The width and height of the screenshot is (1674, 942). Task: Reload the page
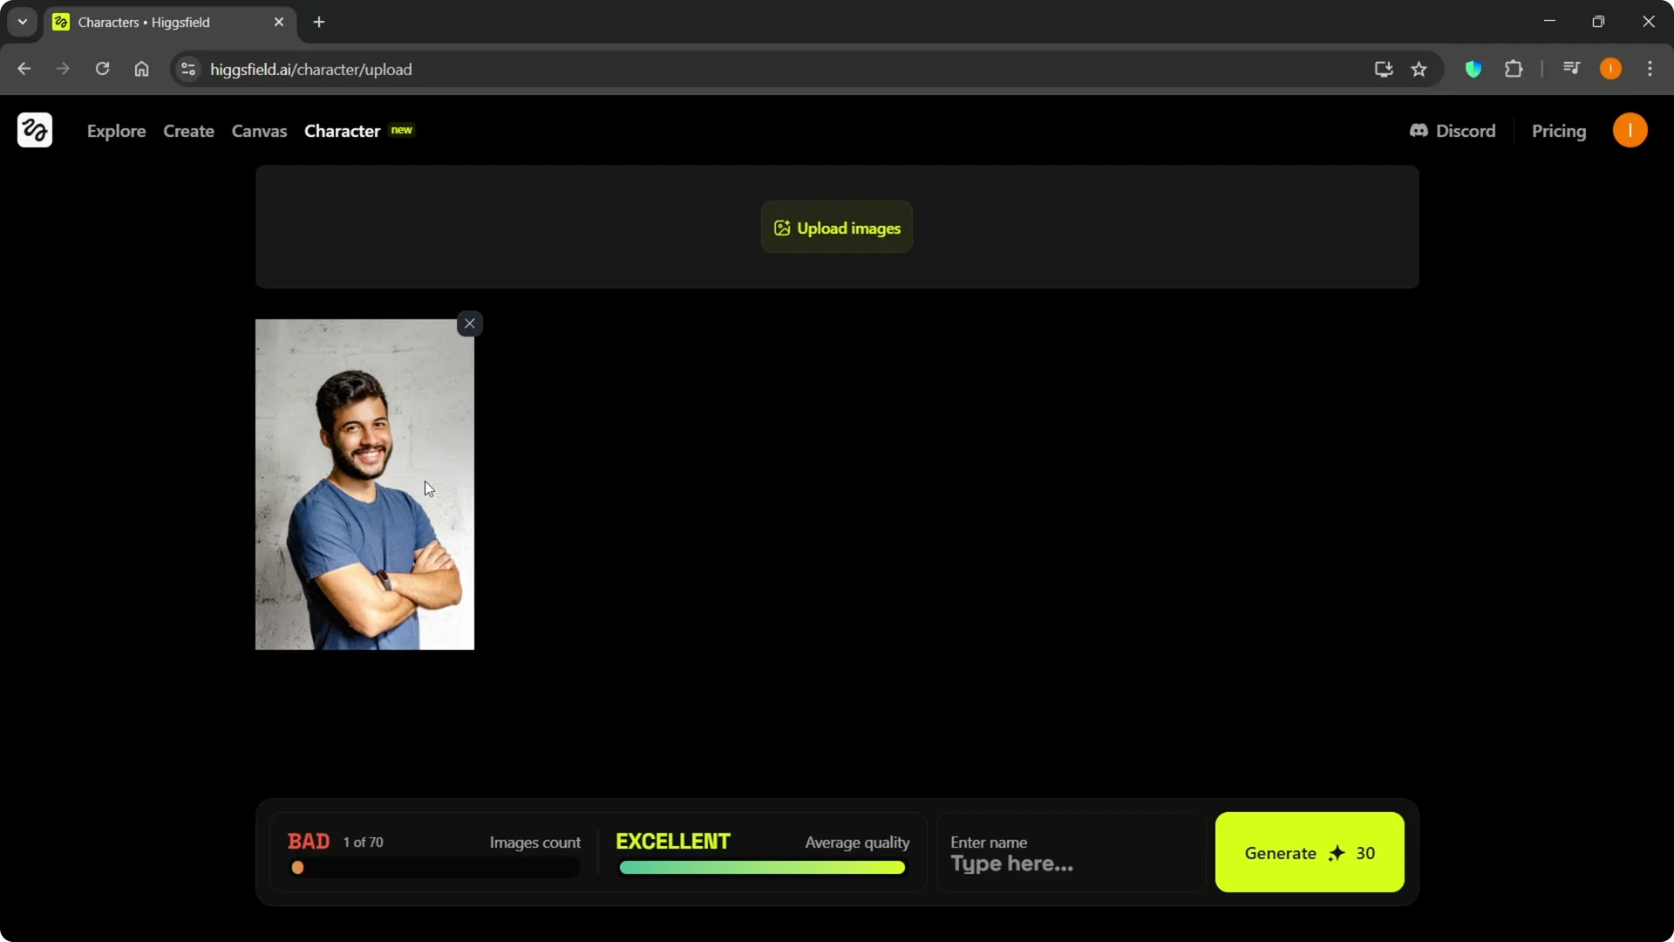(102, 69)
